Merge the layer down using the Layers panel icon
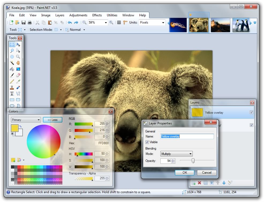Screen dimensions: 264x202 tap(212, 183)
